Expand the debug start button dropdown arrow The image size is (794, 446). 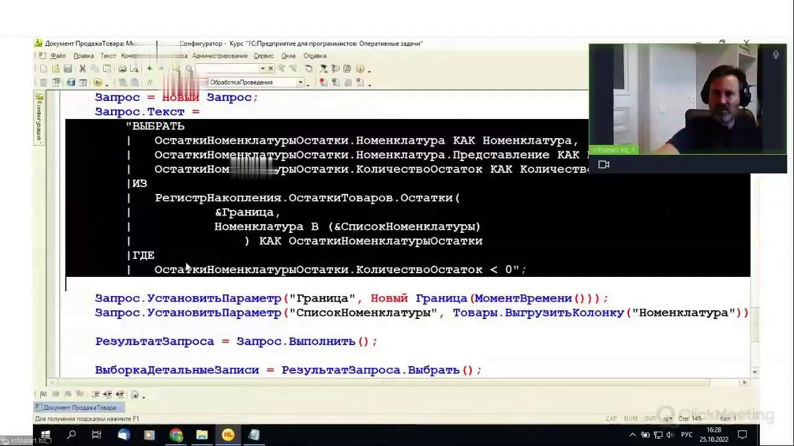pos(107,83)
